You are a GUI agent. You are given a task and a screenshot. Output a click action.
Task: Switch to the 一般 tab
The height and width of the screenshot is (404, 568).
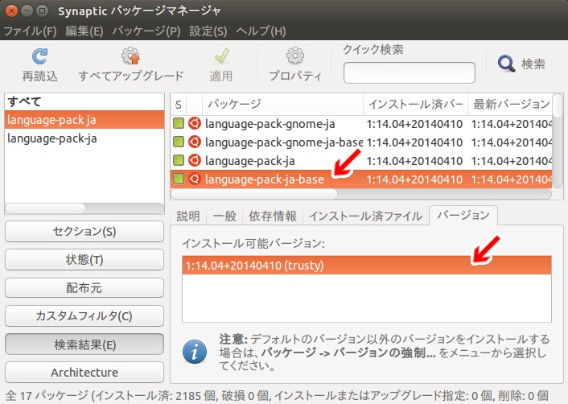(x=224, y=216)
